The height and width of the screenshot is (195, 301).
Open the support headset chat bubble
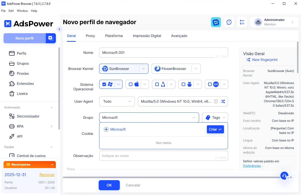[x=284, y=176]
